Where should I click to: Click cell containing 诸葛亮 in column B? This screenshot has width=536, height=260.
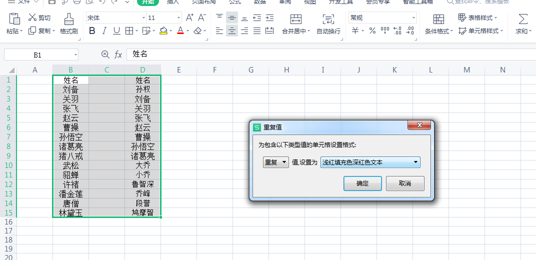point(71,147)
